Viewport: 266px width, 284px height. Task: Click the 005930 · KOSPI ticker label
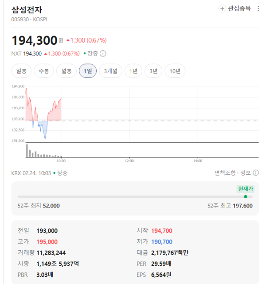click(29, 20)
